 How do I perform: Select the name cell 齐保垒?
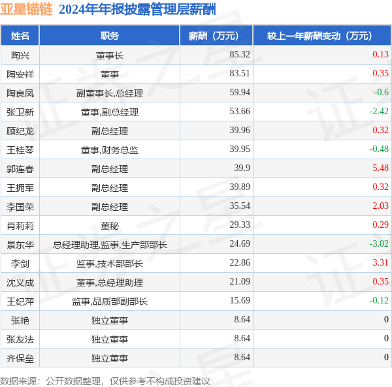tap(20, 358)
